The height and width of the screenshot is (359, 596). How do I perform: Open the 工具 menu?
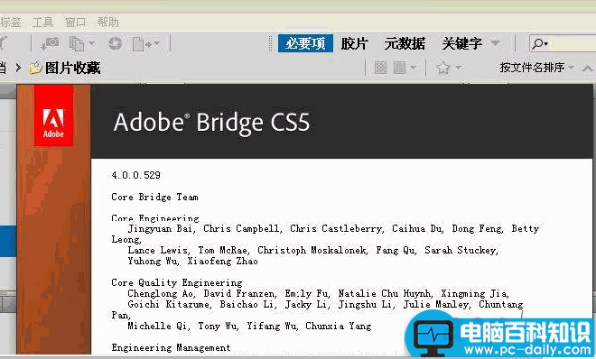[x=42, y=23]
